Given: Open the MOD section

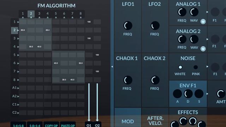Looking at the screenshot, I should (x=128, y=117).
